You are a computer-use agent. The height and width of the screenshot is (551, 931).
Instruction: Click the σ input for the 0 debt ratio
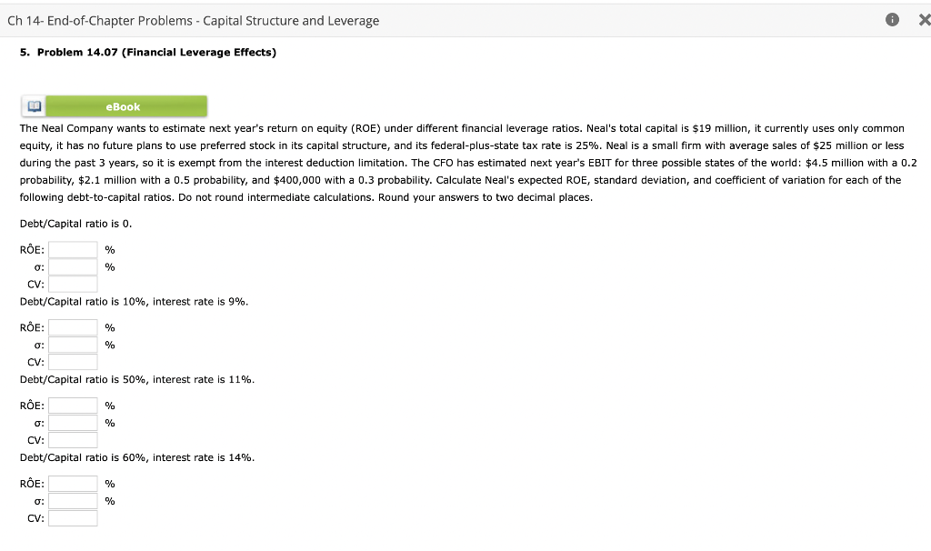(73, 266)
